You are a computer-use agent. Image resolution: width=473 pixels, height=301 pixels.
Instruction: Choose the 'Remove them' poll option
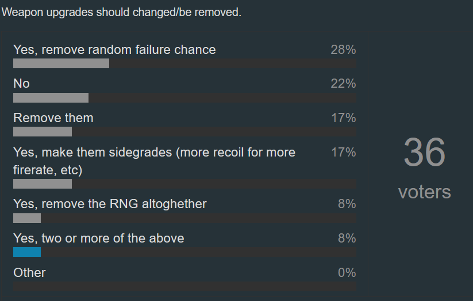53,118
